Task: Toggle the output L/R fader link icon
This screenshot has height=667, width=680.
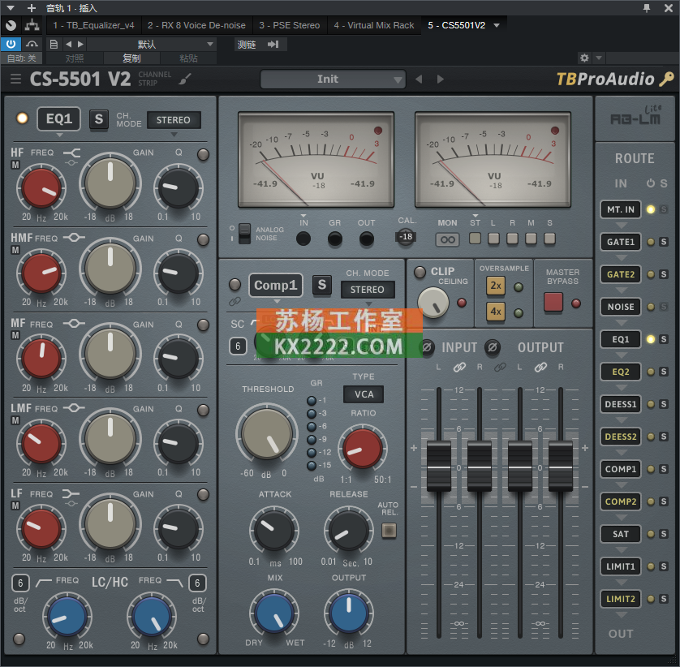Action: click(540, 368)
